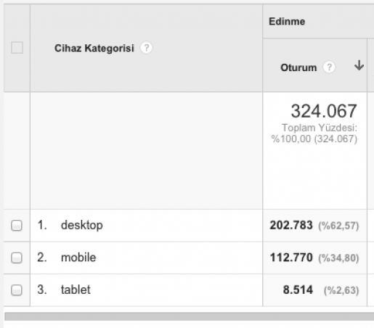Click the sort descending arrow in Oturum column
Viewport: 374px width, 328px height.
click(359, 65)
